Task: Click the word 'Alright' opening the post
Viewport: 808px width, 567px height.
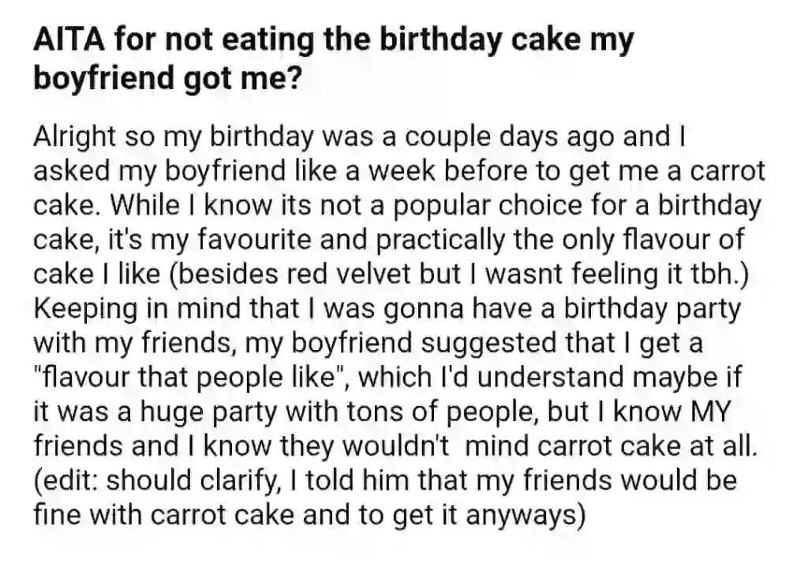Action: (x=74, y=137)
